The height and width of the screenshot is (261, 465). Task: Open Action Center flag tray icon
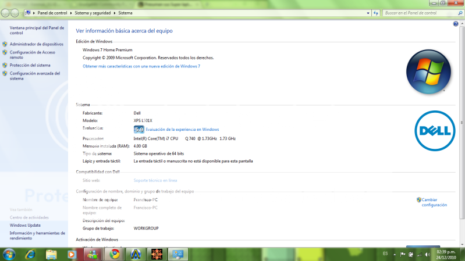(402, 255)
